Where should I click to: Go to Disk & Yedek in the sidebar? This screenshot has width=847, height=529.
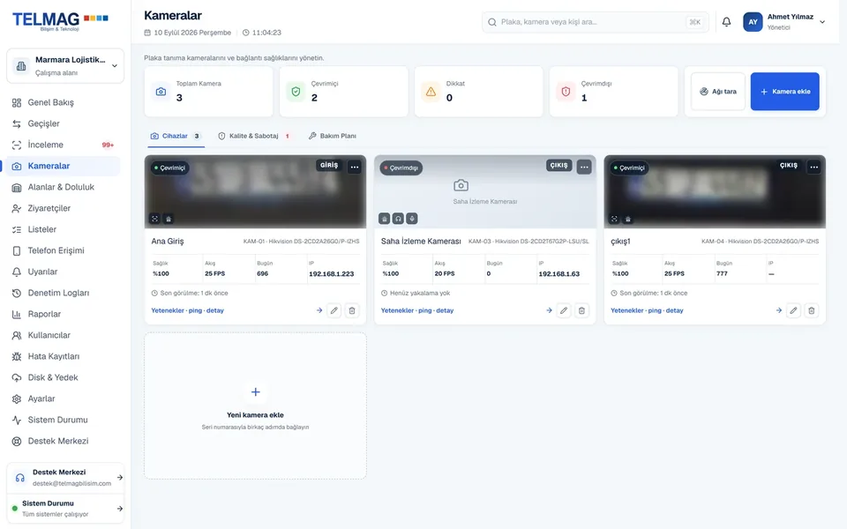click(63, 378)
